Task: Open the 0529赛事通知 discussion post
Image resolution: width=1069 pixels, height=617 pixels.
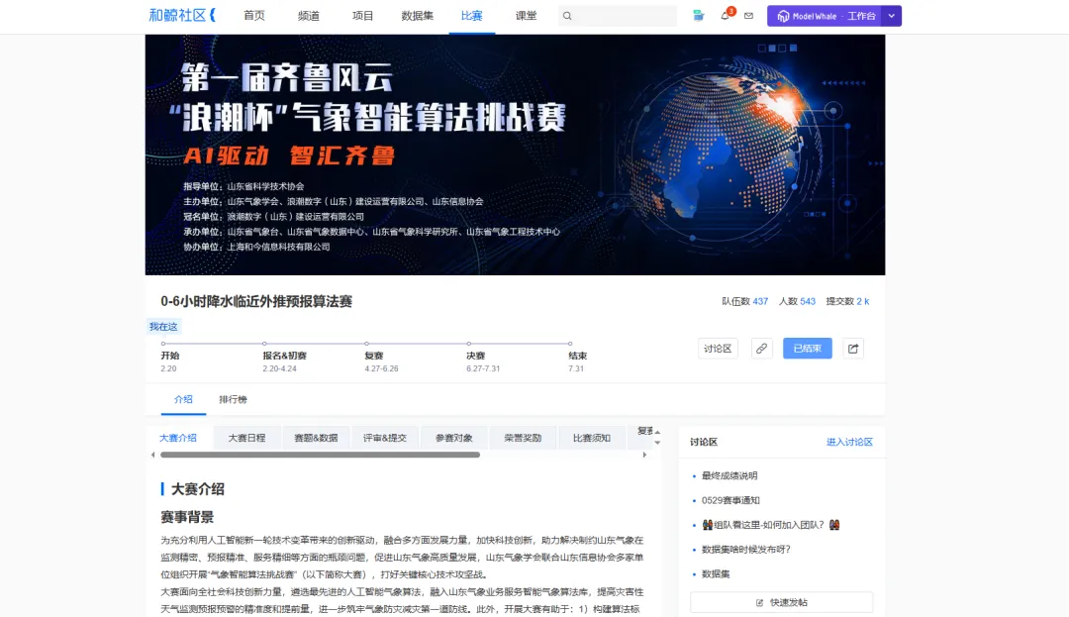Action: coord(730,500)
